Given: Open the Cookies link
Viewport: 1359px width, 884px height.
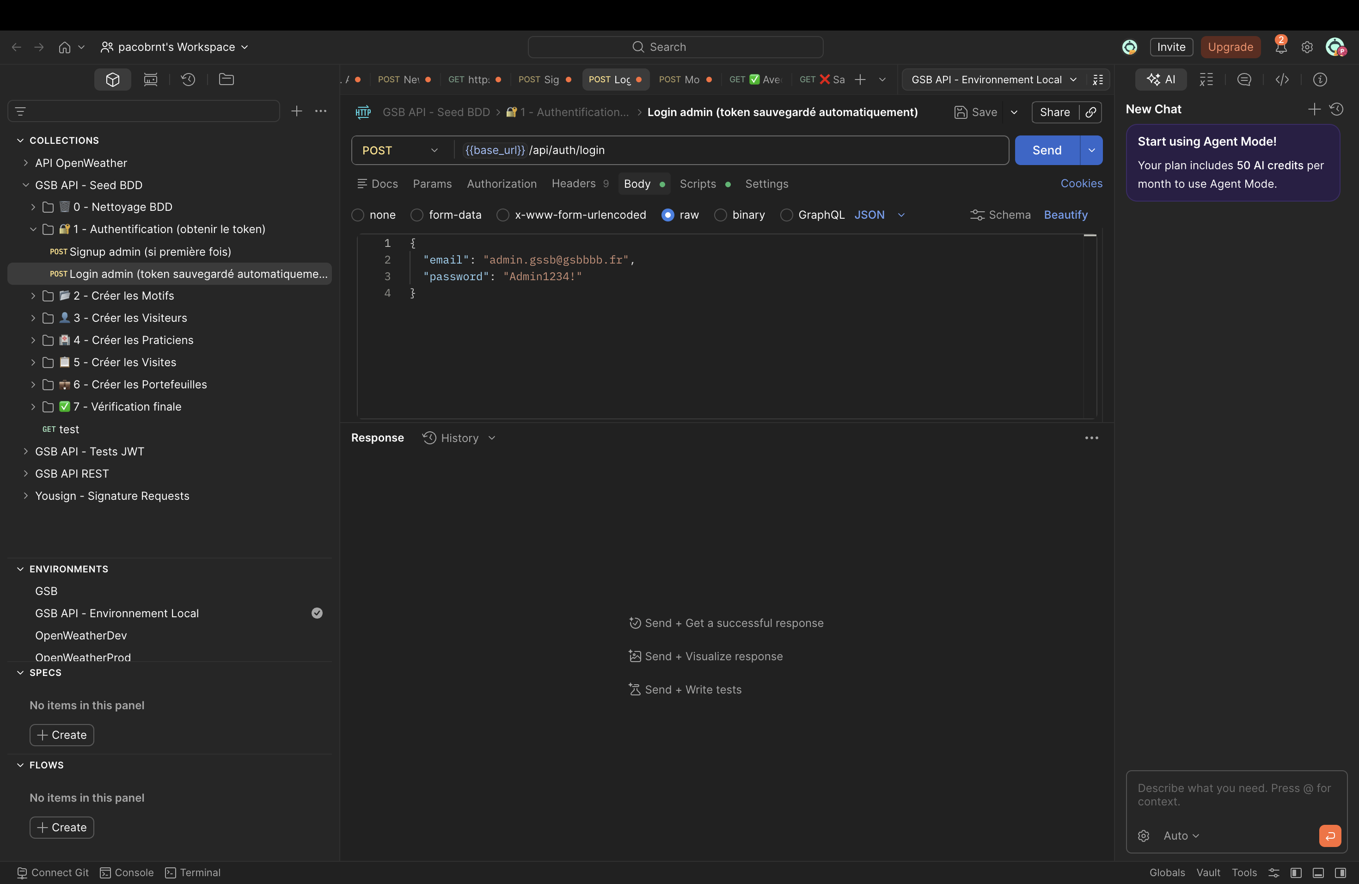Looking at the screenshot, I should [1082, 183].
